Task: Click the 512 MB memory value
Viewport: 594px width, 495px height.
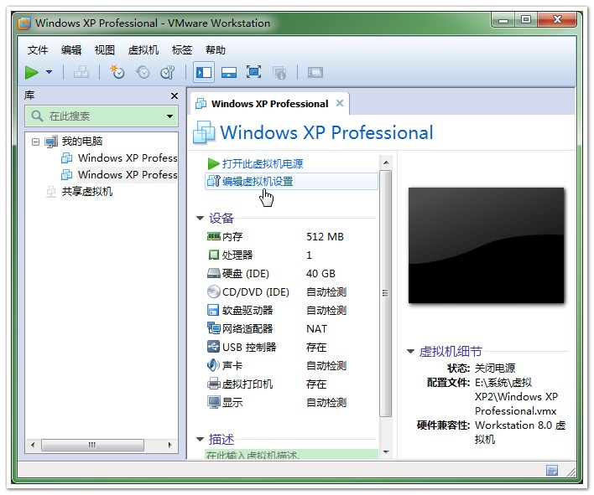Action: (x=325, y=237)
